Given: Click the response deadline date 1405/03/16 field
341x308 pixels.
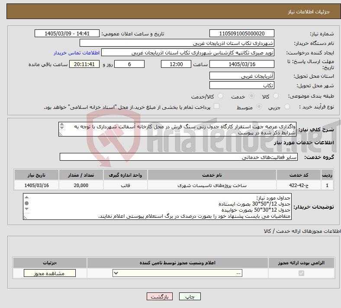Looking at the screenshot, I should (x=242, y=64).
